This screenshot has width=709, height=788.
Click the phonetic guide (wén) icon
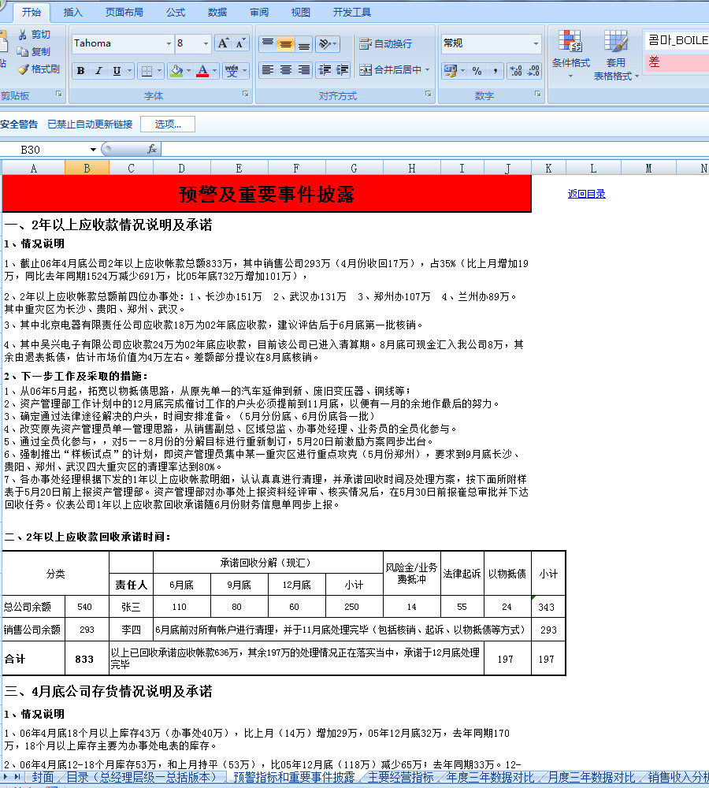tap(232, 71)
